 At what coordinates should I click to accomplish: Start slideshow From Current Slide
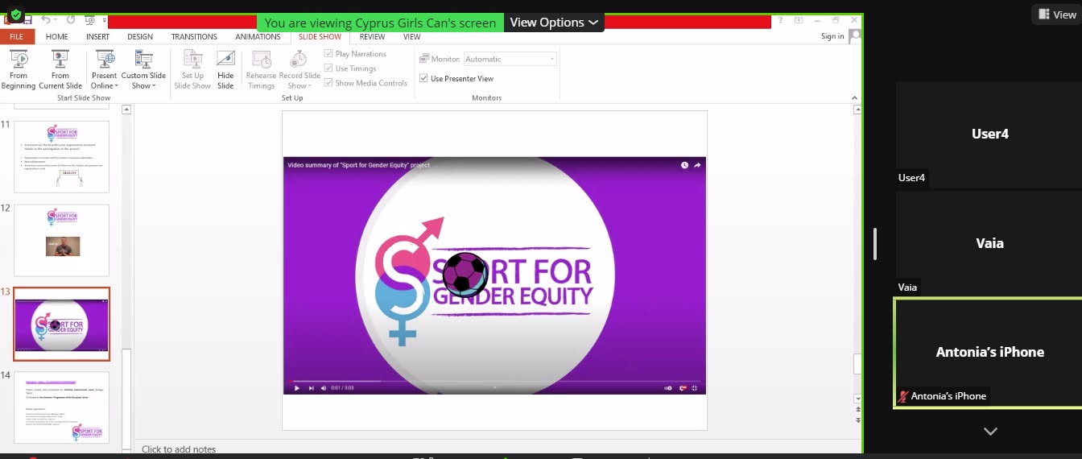(60, 69)
